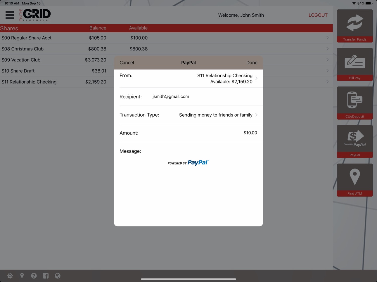377x282 pixels.
Task: Open settings gear in bottom bar
Action: (10, 276)
